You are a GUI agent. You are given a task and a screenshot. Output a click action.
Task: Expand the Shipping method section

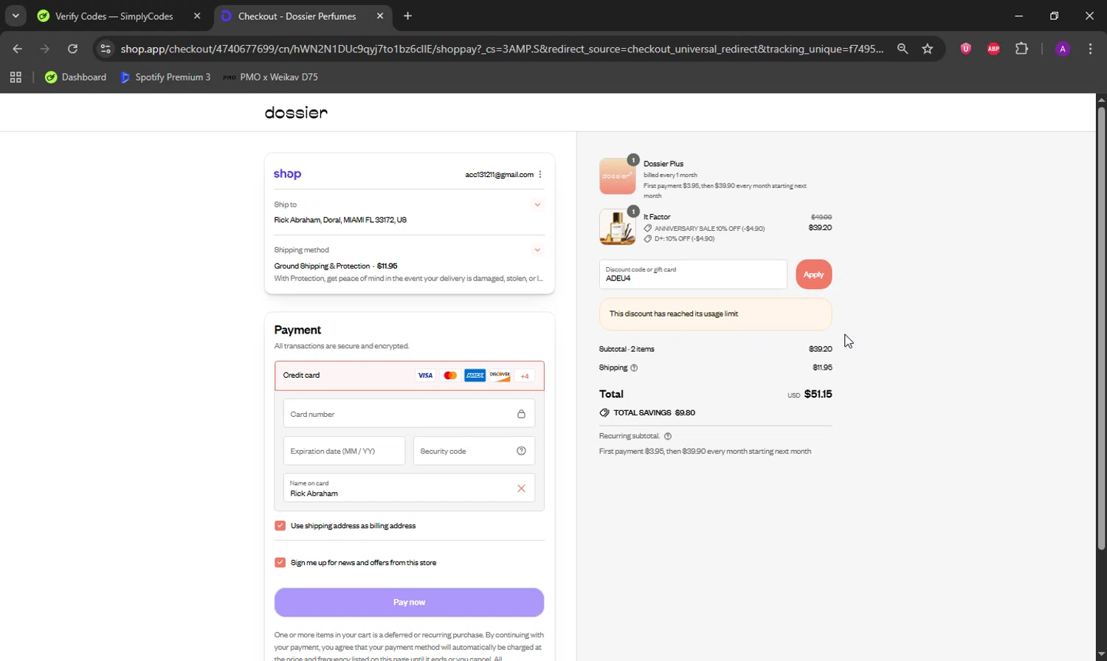click(x=537, y=250)
